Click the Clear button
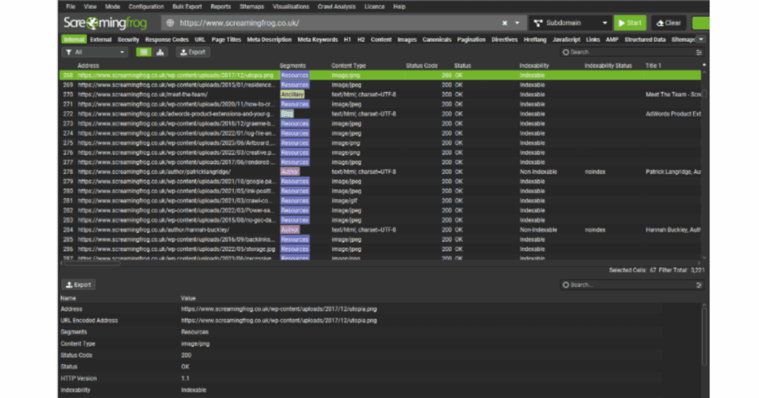 [x=668, y=23]
